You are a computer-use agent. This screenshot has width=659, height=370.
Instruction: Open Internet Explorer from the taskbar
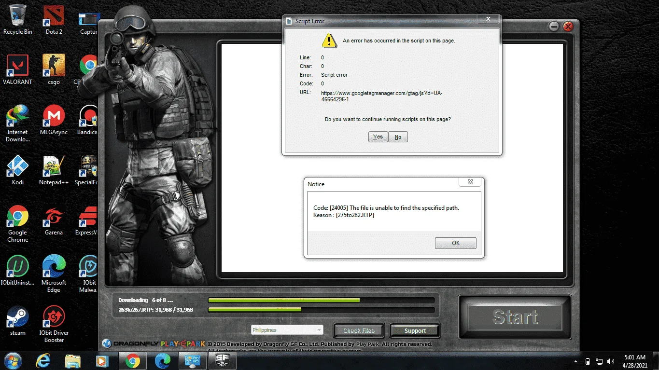pyautogui.click(x=43, y=361)
